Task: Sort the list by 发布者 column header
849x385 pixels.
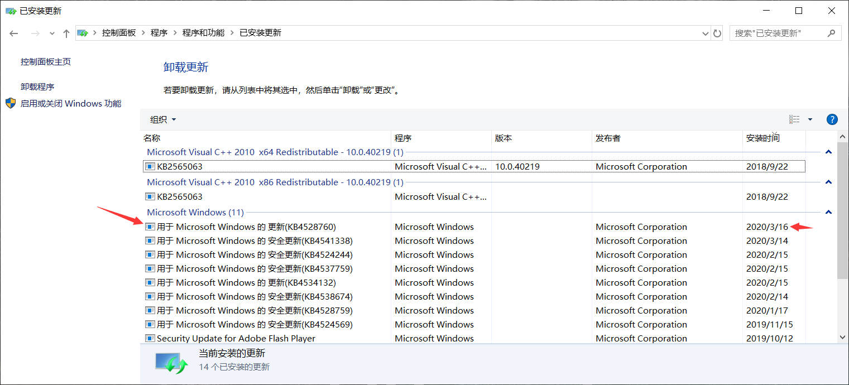Action: tap(667, 138)
